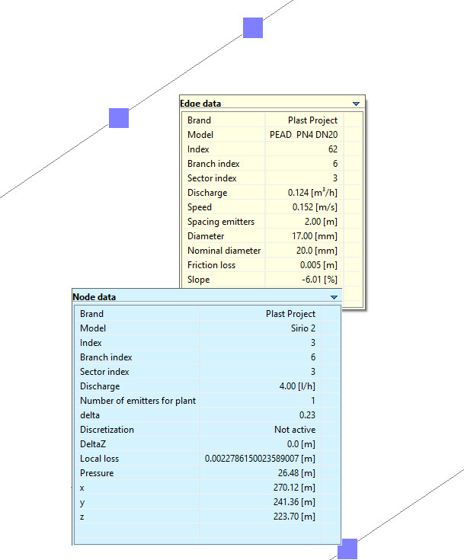The width and height of the screenshot is (464, 560).
Task: Open the Edge data panel dropdown arrow
Action: 356,104
